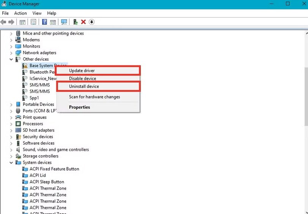This screenshot has height=214, width=308.
Task: Collapse the System devices node
Action: [x=11, y=163]
